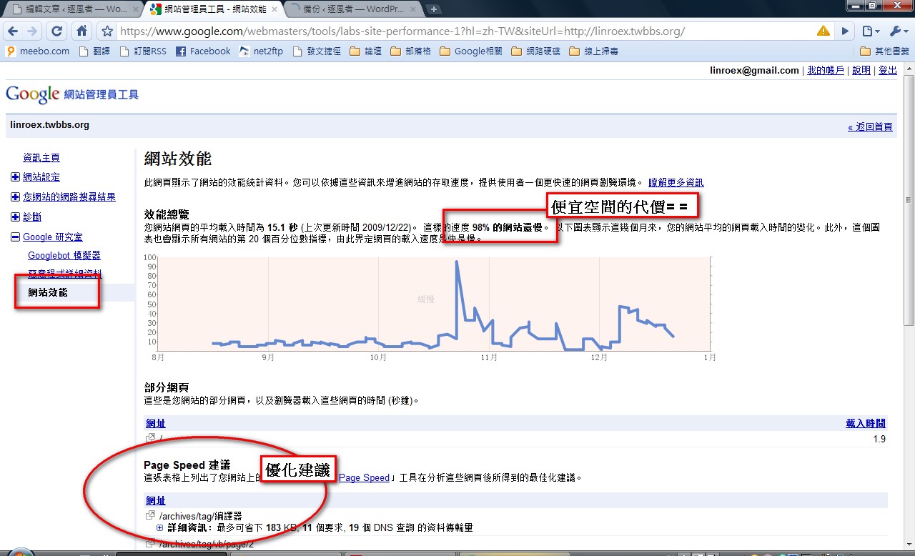Open the 訂閱RSS bookmark
915x556 pixels.
click(143, 51)
